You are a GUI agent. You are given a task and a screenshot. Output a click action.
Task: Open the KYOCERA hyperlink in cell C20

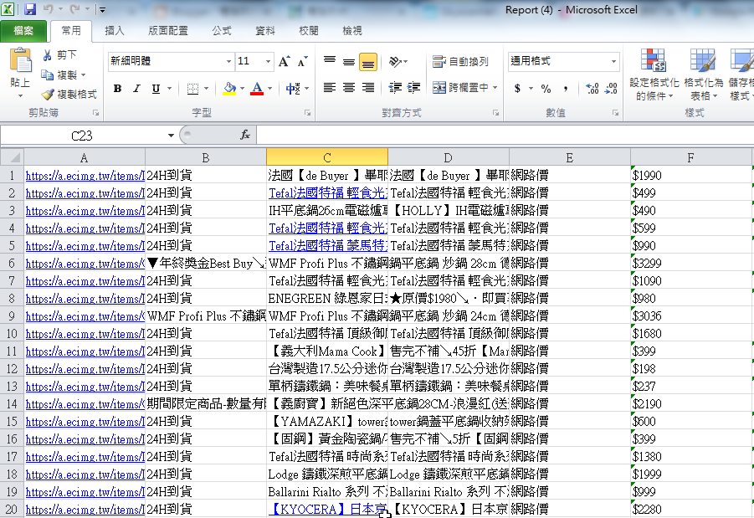[328, 510]
